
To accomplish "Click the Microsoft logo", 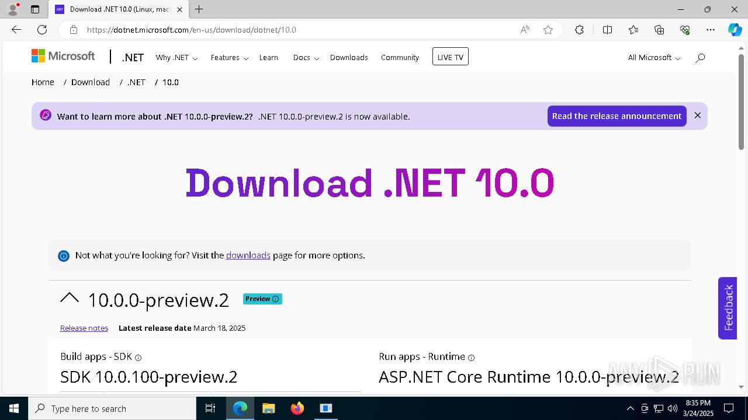I will [63, 56].
